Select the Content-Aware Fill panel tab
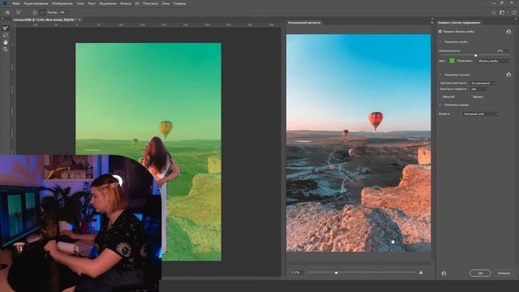519x292 pixels. 459,23
